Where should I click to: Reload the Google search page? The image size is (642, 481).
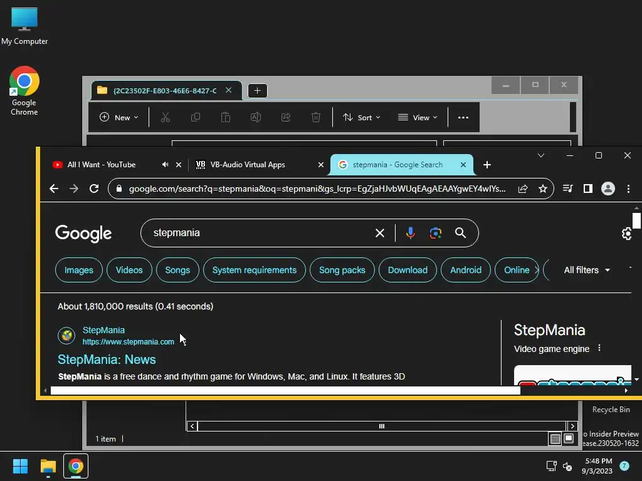coord(94,189)
